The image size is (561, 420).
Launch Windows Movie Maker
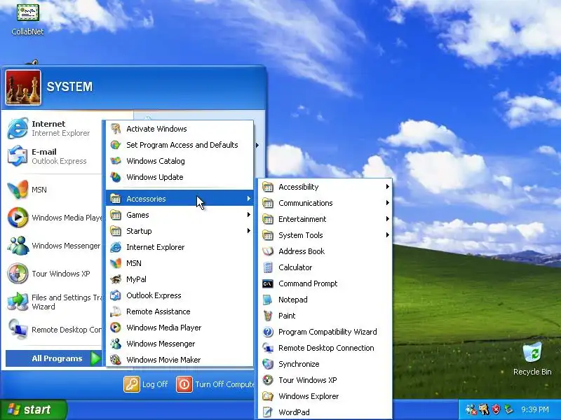click(x=180, y=360)
